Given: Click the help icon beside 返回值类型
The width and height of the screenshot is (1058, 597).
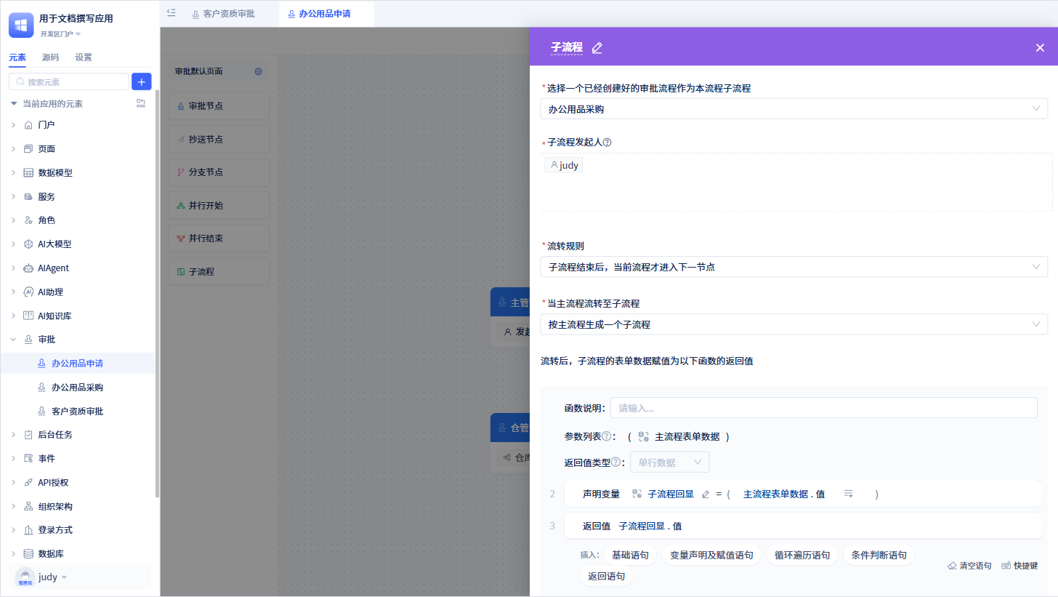Looking at the screenshot, I should click(615, 462).
